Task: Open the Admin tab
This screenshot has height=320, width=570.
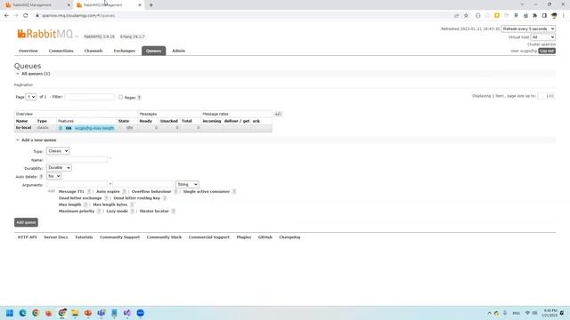Action: [x=178, y=51]
